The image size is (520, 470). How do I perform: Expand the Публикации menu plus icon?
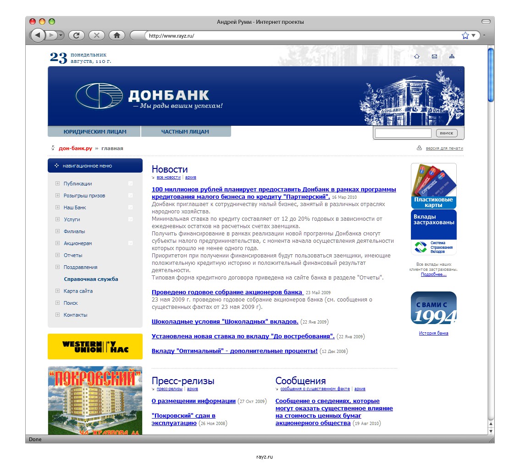coord(57,183)
